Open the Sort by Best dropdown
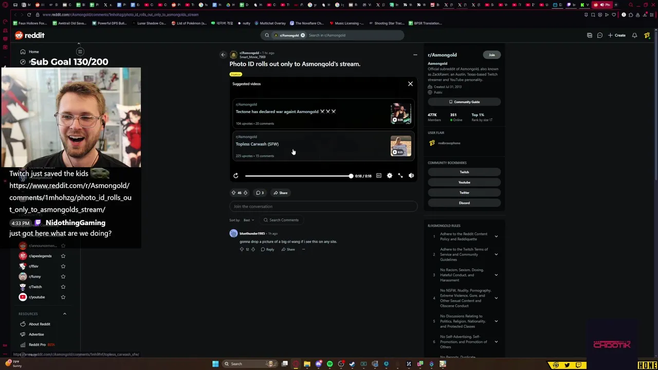Viewport: 658px width, 370px height. coord(249,220)
